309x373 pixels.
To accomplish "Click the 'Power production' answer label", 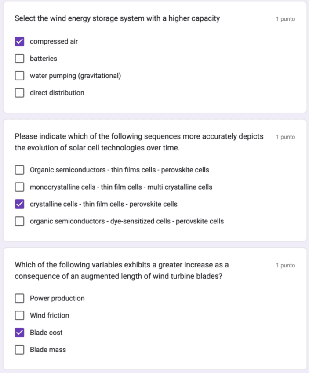I will tap(57, 299).
